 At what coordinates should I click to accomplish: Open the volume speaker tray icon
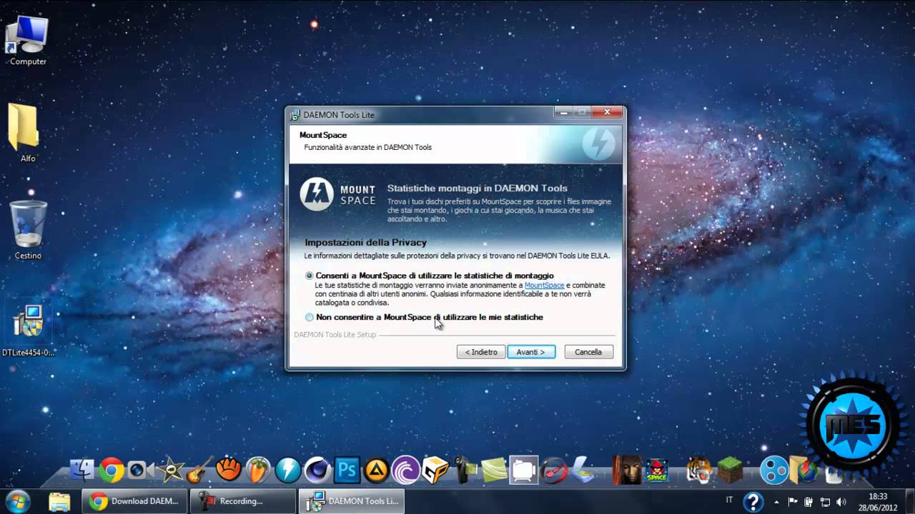pyautogui.click(x=841, y=502)
